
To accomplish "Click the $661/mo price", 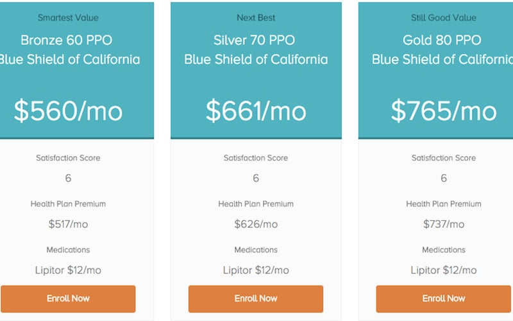I will 256,110.
